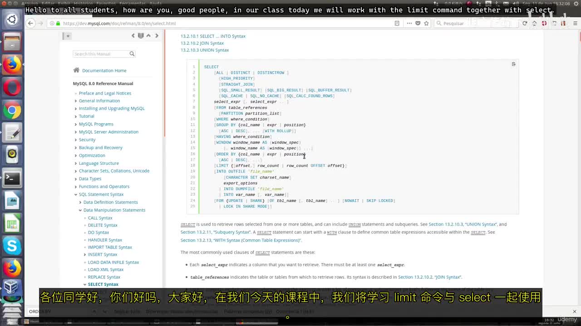The height and width of the screenshot is (326, 581).
Task: Open the spreadsheet app in the dock
Action: click(x=12, y=224)
